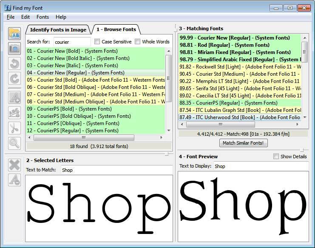Screen dimensions: 315x248
Task: Click Browse Fonts horizontal scroll-right arrow
Action: click(161, 138)
